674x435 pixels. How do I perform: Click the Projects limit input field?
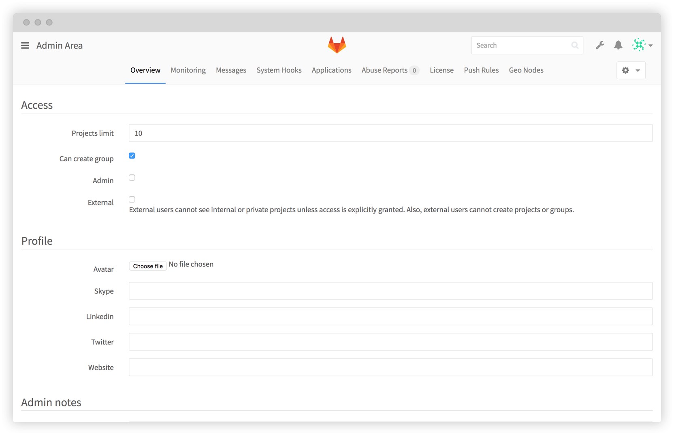tap(390, 133)
